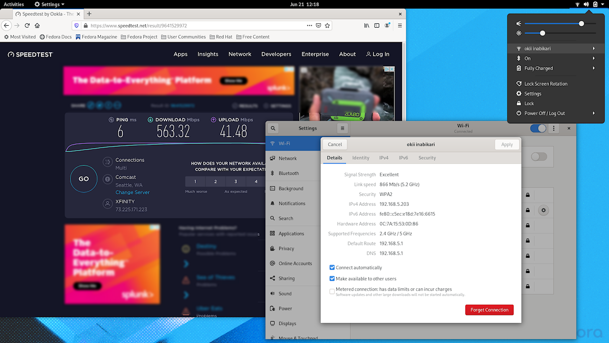Open the Settings hamburger menu

(342, 128)
